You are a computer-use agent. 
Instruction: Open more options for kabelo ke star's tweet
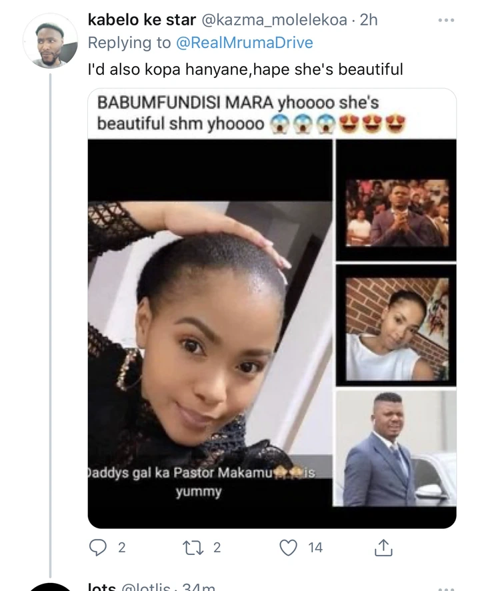pyautogui.click(x=445, y=21)
